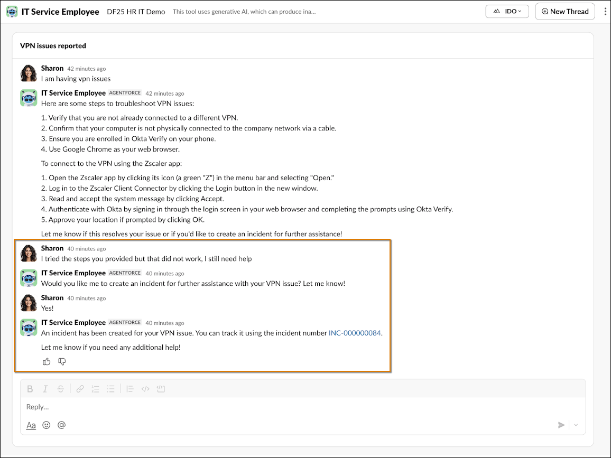The width and height of the screenshot is (611, 458).
Task: Give thumbs down to the incident reply
Action: tap(62, 362)
